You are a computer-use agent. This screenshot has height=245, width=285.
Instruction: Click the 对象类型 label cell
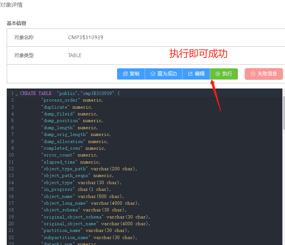point(24,55)
